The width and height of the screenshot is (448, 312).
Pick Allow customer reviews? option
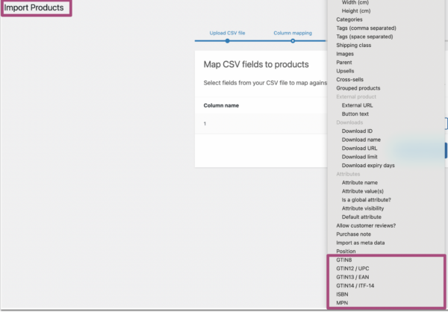pyautogui.click(x=366, y=225)
